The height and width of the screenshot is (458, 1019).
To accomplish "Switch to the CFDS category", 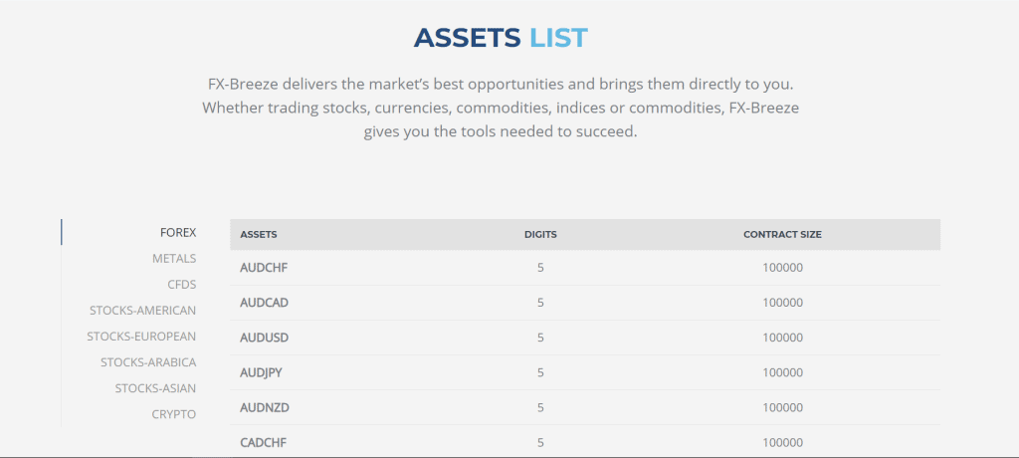I will (x=182, y=285).
